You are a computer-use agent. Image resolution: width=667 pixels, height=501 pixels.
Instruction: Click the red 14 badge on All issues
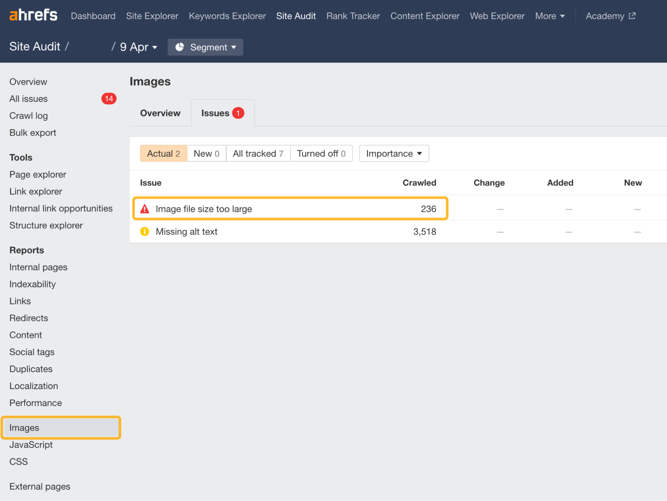(108, 98)
